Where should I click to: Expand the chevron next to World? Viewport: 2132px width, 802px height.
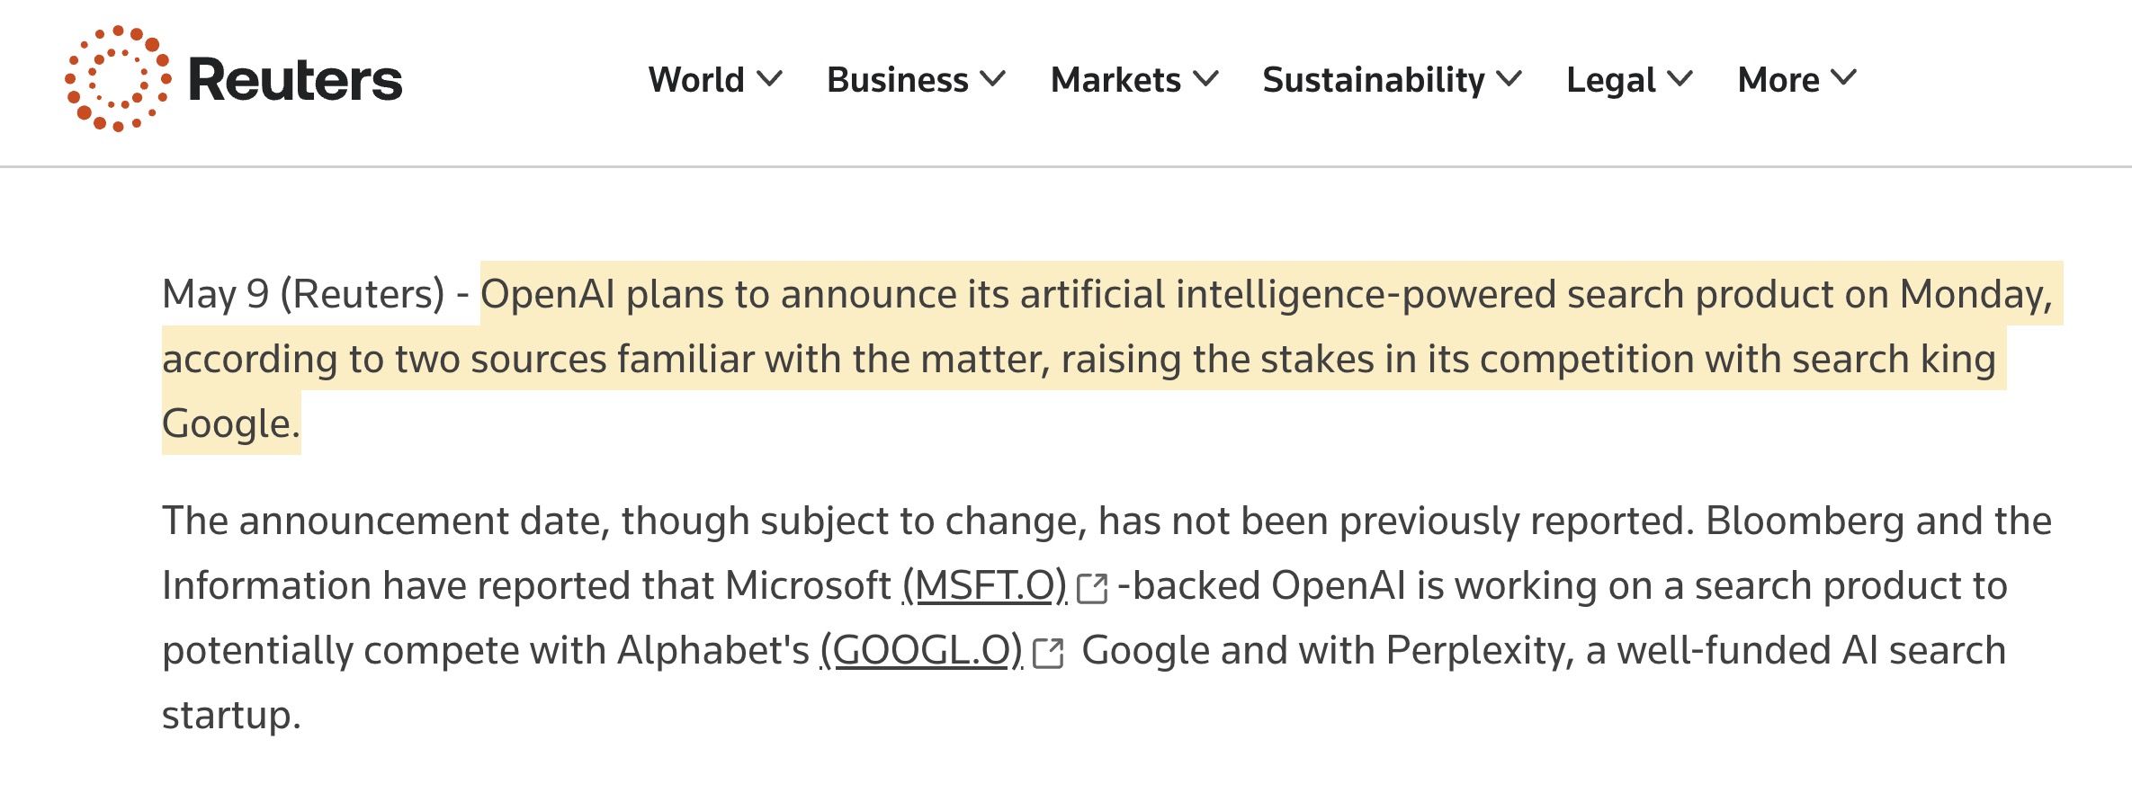[x=770, y=79]
